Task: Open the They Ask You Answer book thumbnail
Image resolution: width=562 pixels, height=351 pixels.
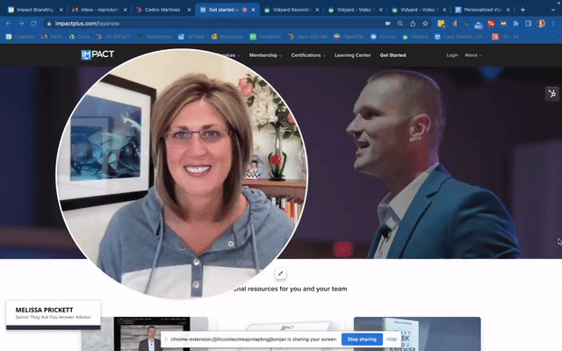Action: pos(417,333)
